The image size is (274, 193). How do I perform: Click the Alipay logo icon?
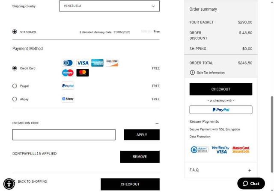click(x=68, y=99)
